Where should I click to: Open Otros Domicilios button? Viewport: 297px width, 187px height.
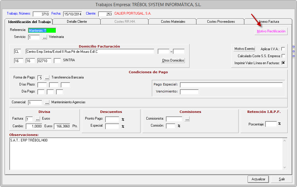[x=173, y=60]
